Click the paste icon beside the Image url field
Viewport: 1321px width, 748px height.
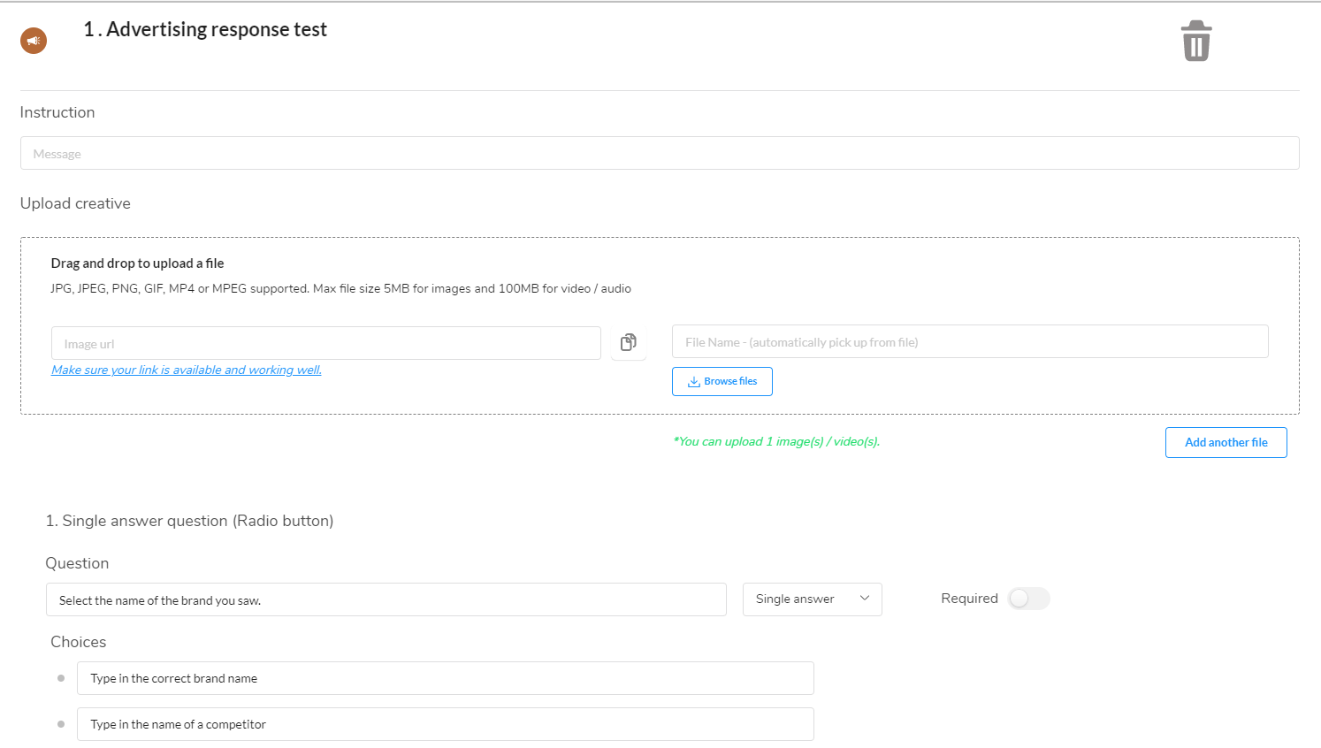(629, 343)
